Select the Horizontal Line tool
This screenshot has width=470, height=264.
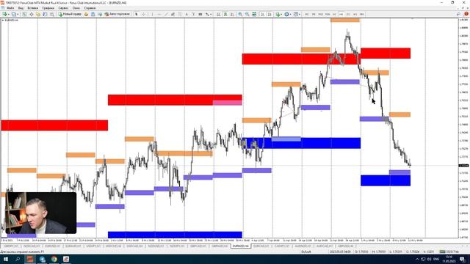point(159,14)
